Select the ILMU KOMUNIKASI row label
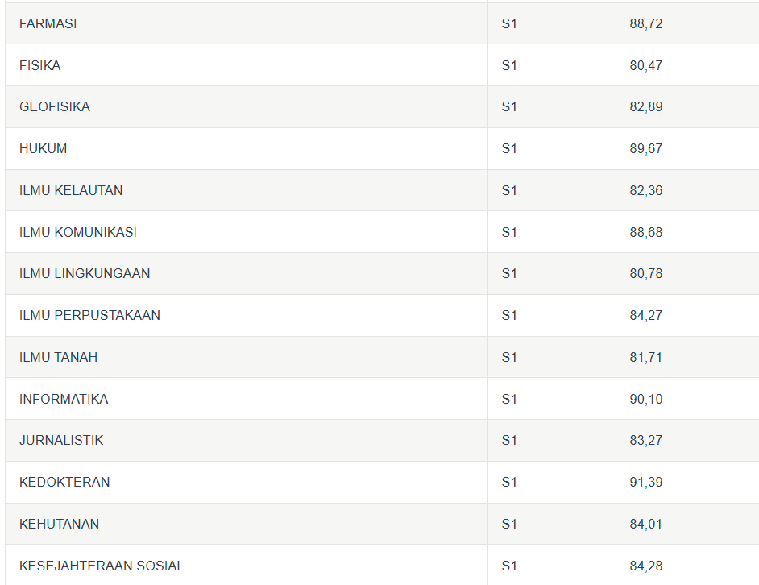759x585 pixels. coord(78,233)
